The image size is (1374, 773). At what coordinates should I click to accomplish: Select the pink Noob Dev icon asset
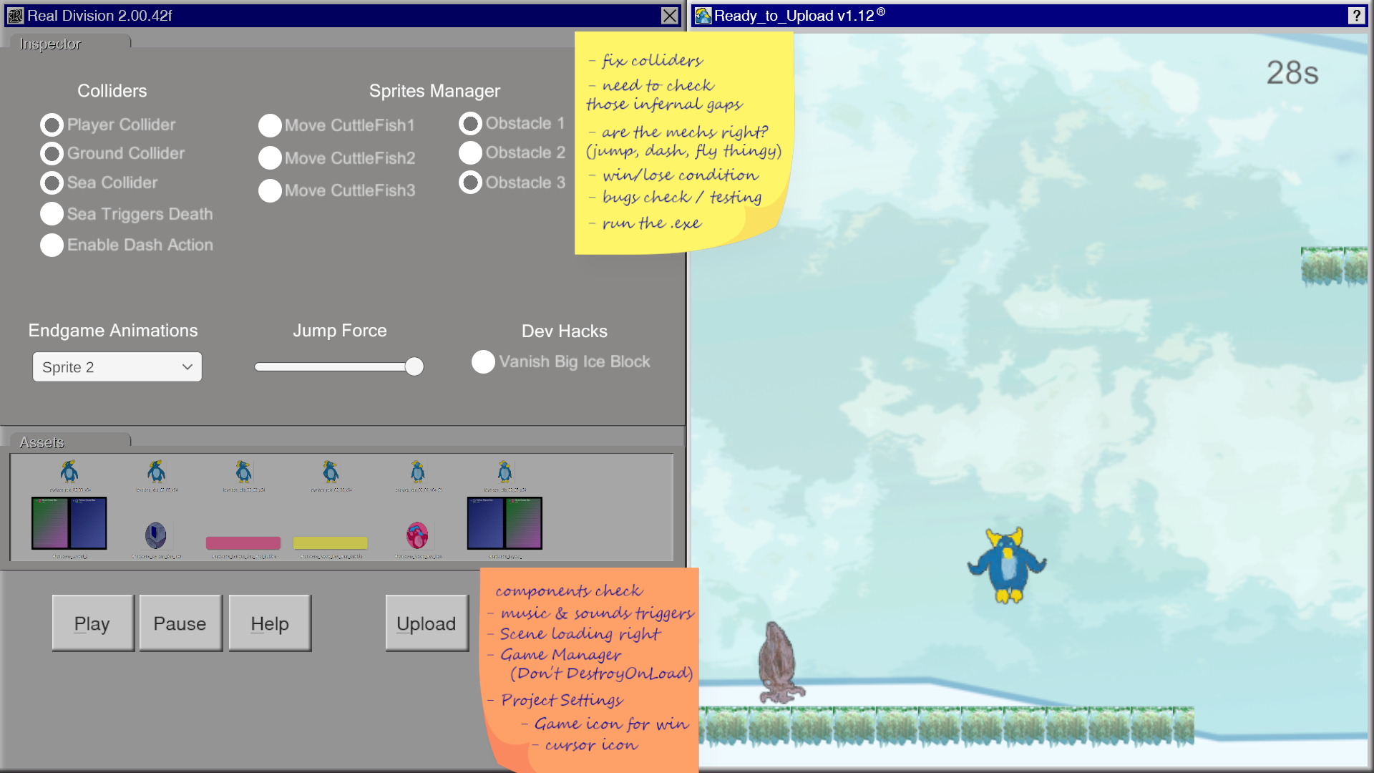[x=417, y=535]
